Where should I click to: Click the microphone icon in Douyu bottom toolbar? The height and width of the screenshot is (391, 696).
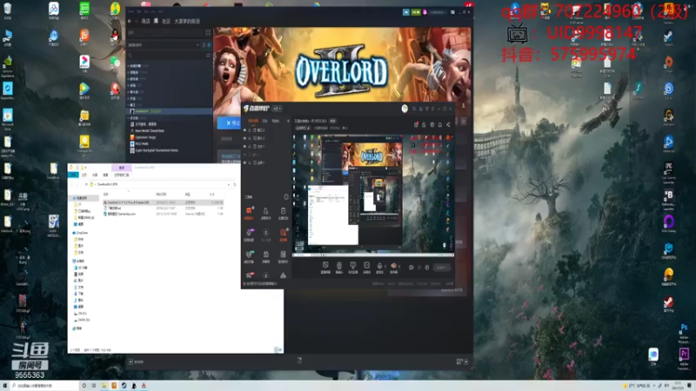379,266
